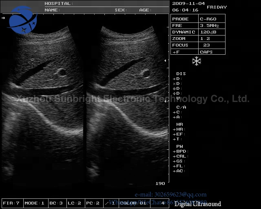The image size is (261, 209).
Task: Select the upper focus marker triangle beside scan
Action: [x=165, y=60]
